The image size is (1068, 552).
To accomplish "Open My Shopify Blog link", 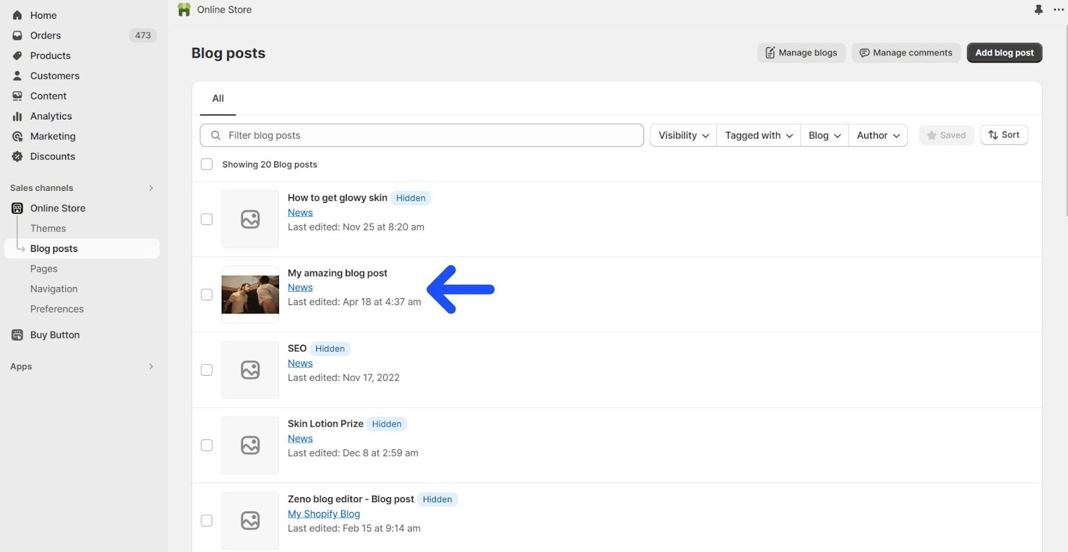I will coord(324,514).
